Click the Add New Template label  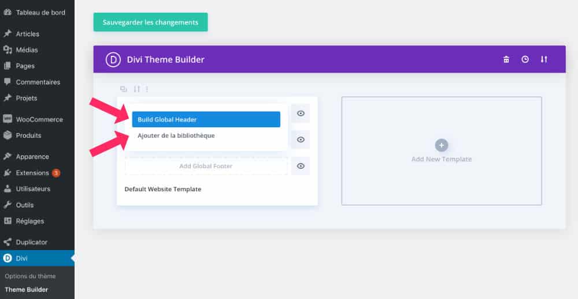click(441, 159)
